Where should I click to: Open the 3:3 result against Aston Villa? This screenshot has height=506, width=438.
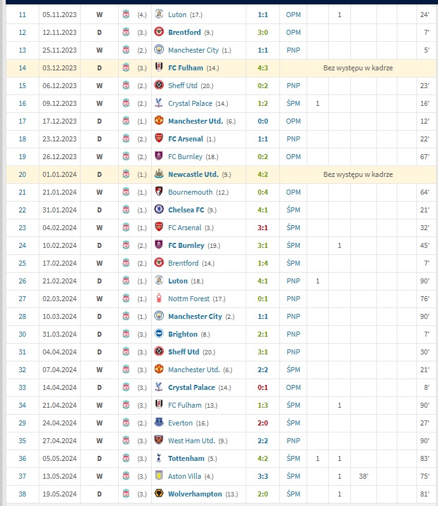click(x=263, y=476)
